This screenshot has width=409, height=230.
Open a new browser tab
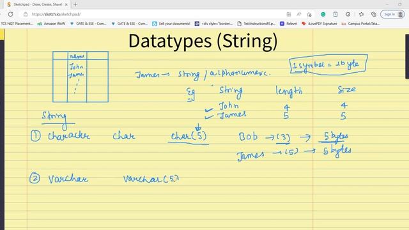point(75,4)
